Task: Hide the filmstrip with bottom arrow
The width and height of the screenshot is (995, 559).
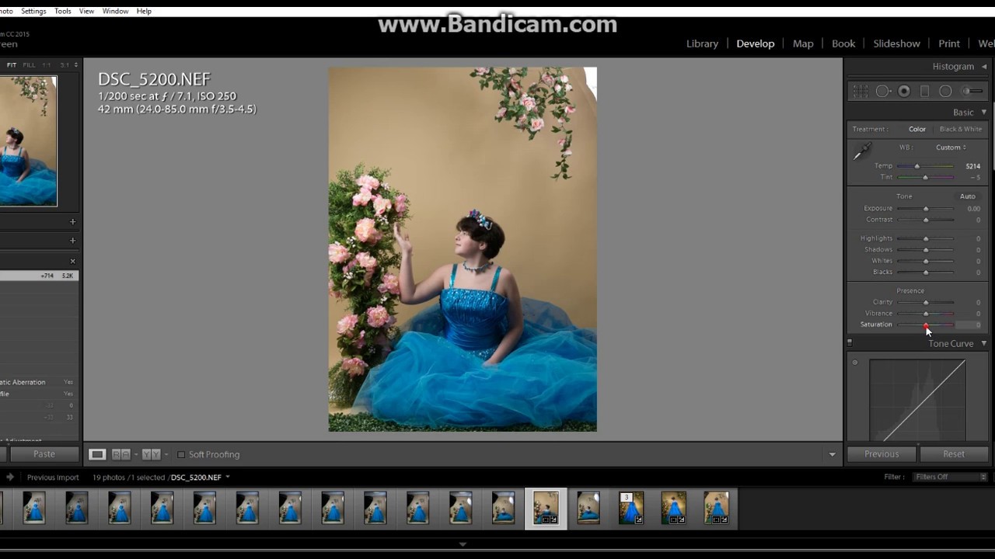Action: tap(463, 544)
